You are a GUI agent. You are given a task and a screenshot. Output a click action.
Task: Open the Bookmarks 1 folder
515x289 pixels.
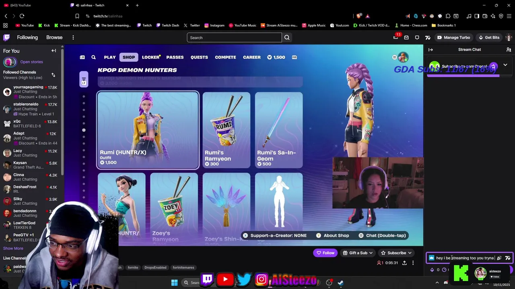(443, 25)
